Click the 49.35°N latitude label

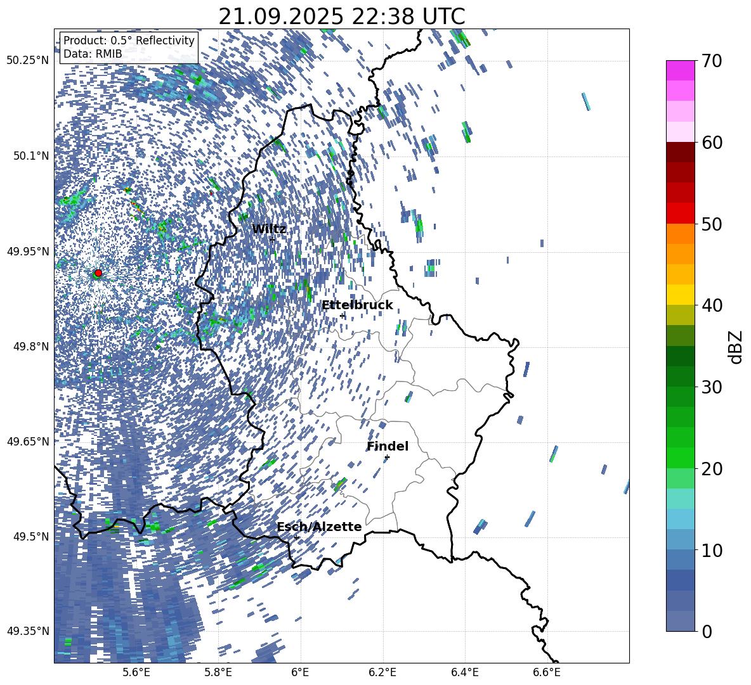tap(28, 631)
